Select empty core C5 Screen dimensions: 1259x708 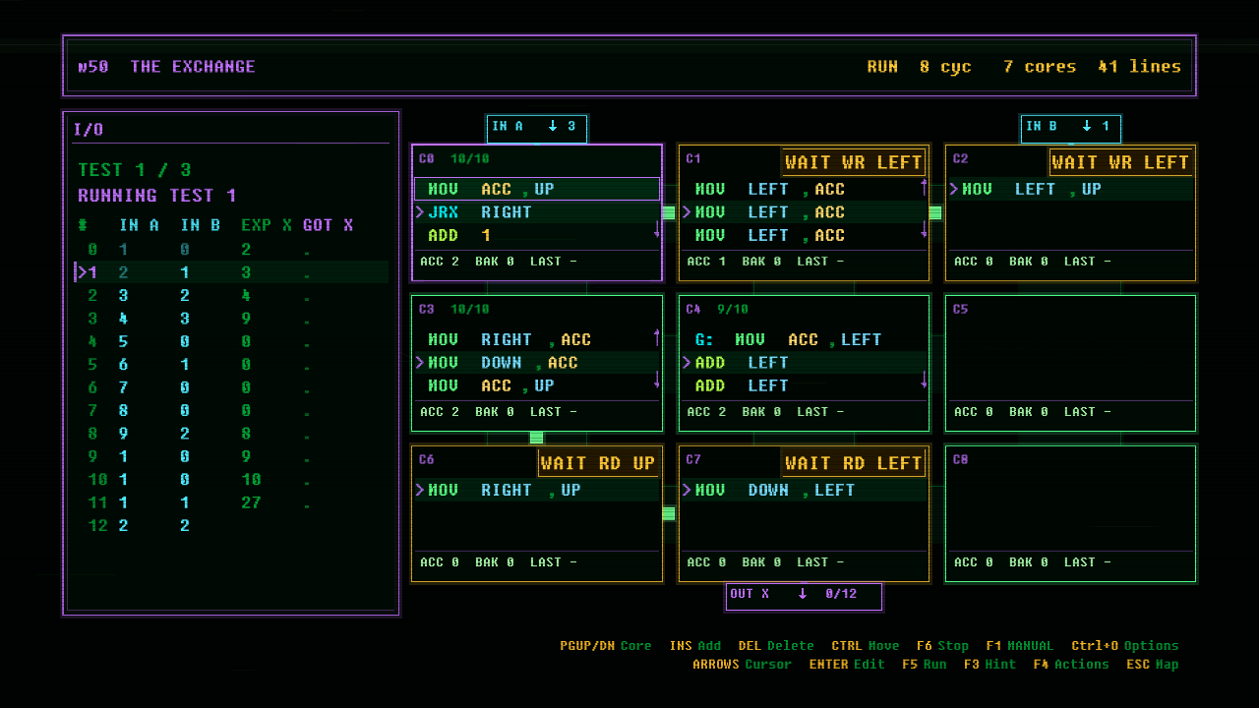click(1071, 364)
